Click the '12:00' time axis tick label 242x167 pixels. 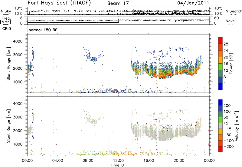pyautogui.click(x=118, y=161)
